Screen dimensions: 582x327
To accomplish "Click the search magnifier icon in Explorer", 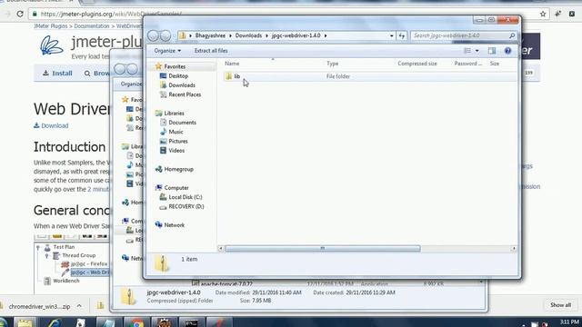I will tap(512, 35).
